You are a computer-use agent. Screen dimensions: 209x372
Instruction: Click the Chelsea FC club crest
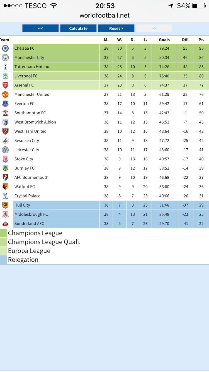5,48
